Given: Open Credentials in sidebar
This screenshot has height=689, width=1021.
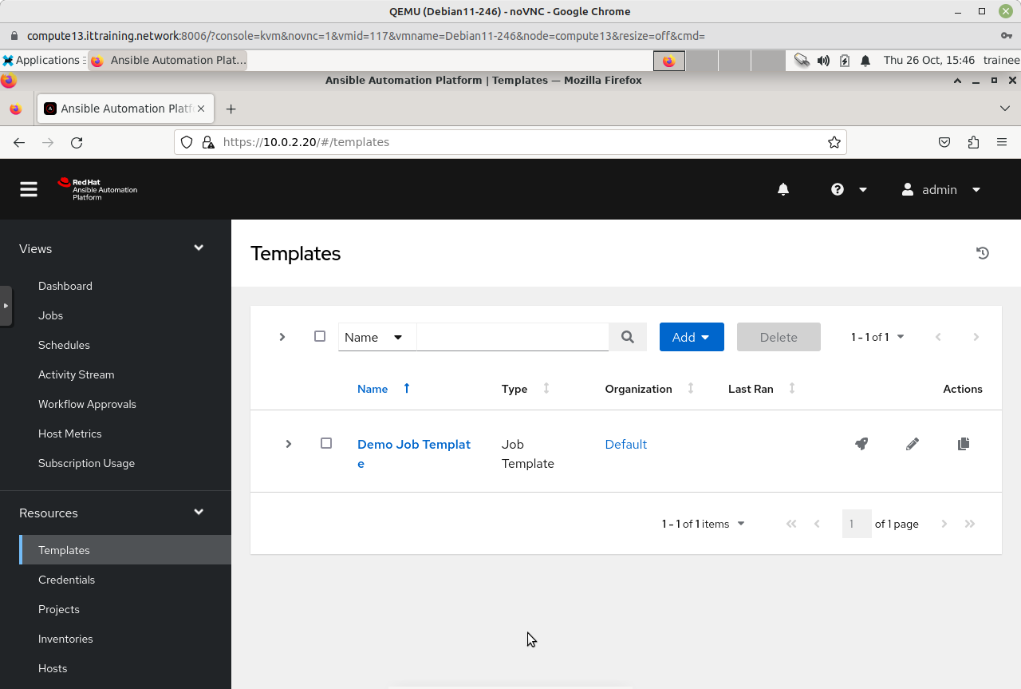Looking at the screenshot, I should tap(66, 580).
